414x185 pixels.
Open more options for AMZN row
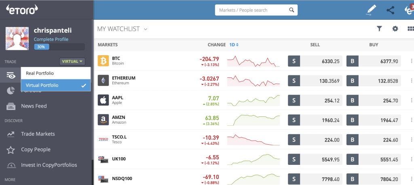click(411, 120)
